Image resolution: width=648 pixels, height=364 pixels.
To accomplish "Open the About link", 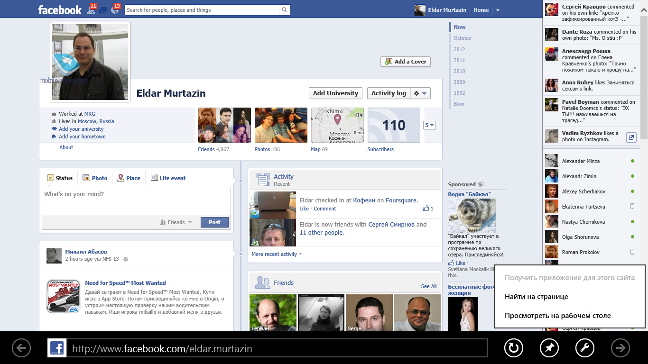I will tap(66, 147).
